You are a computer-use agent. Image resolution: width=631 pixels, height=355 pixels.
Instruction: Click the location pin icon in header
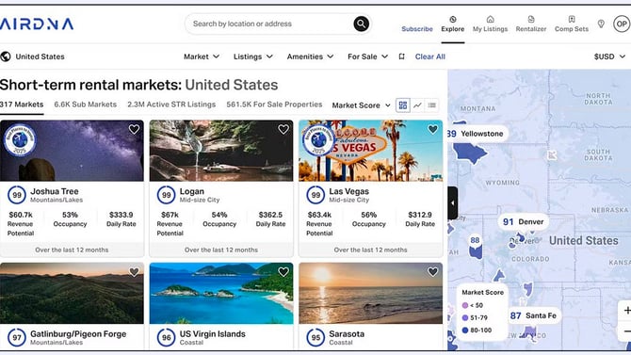pyautogui.click(x=601, y=24)
